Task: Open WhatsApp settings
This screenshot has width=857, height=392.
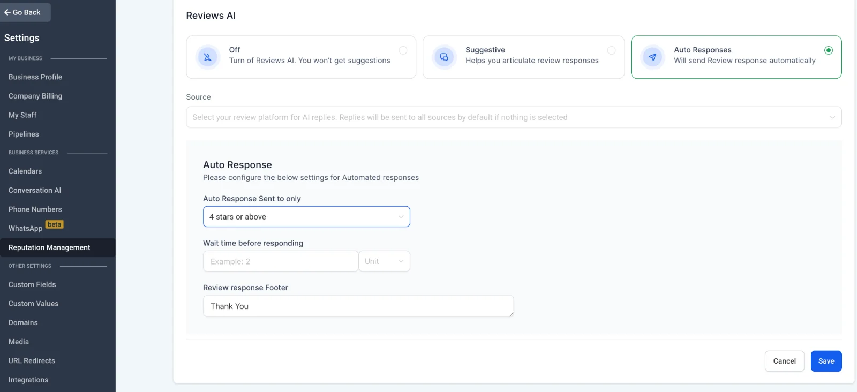Action: (25, 229)
